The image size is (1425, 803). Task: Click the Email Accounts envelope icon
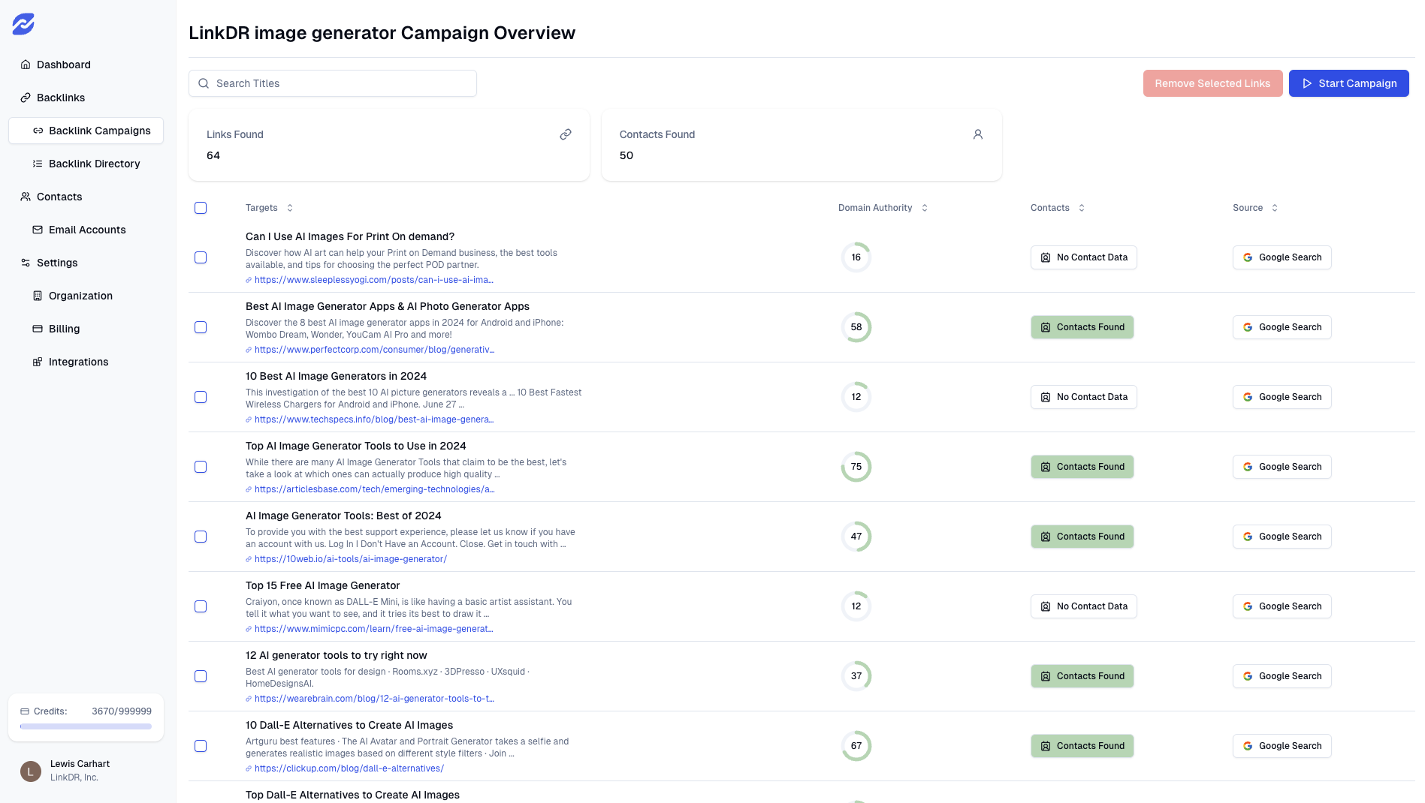(38, 230)
